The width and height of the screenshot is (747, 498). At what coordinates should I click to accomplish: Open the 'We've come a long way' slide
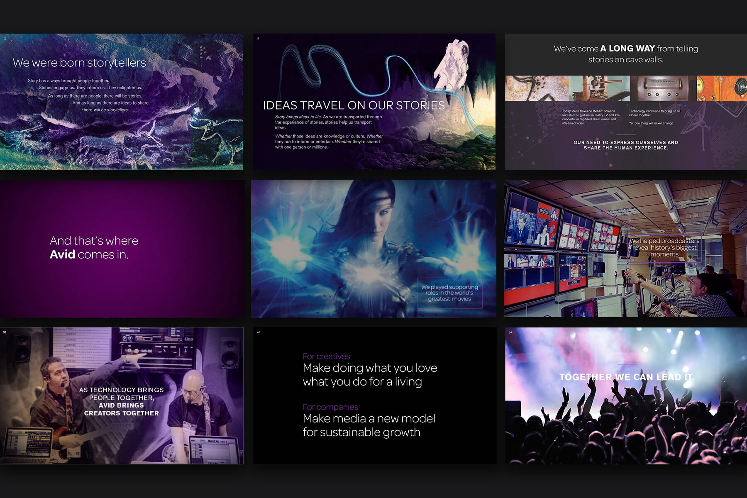click(626, 102)
